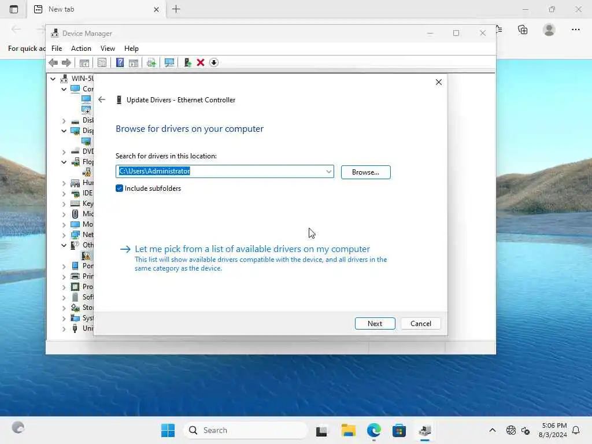
Task: Open the Properties toolbar icon
Action: coord(102,62)
